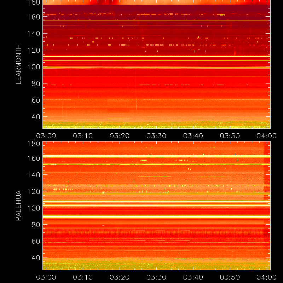Screen dimensions: 283x283
Task: Select the 120 label on Learmonth axis
Action: 34,50
